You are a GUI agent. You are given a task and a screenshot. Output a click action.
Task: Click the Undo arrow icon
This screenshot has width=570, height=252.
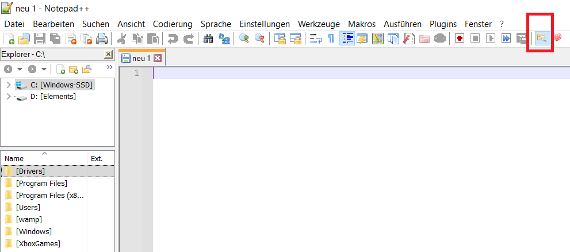[x=173, y=38]
